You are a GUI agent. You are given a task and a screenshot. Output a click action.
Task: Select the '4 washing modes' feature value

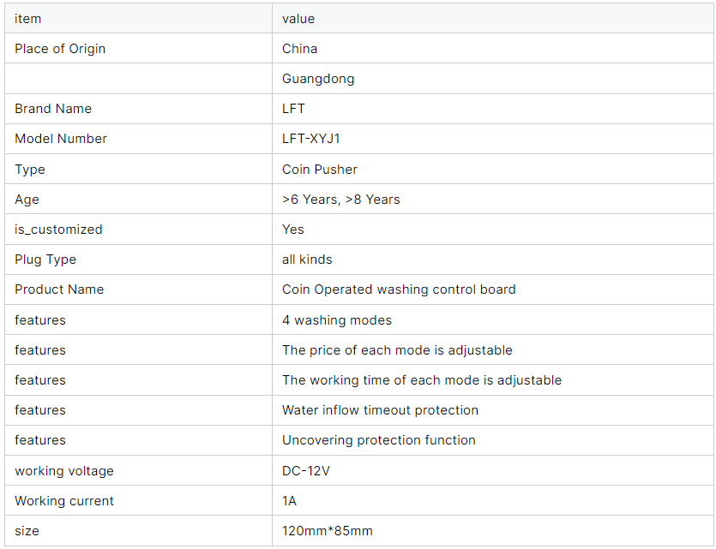pyautogui.click(x=337, y=320)
